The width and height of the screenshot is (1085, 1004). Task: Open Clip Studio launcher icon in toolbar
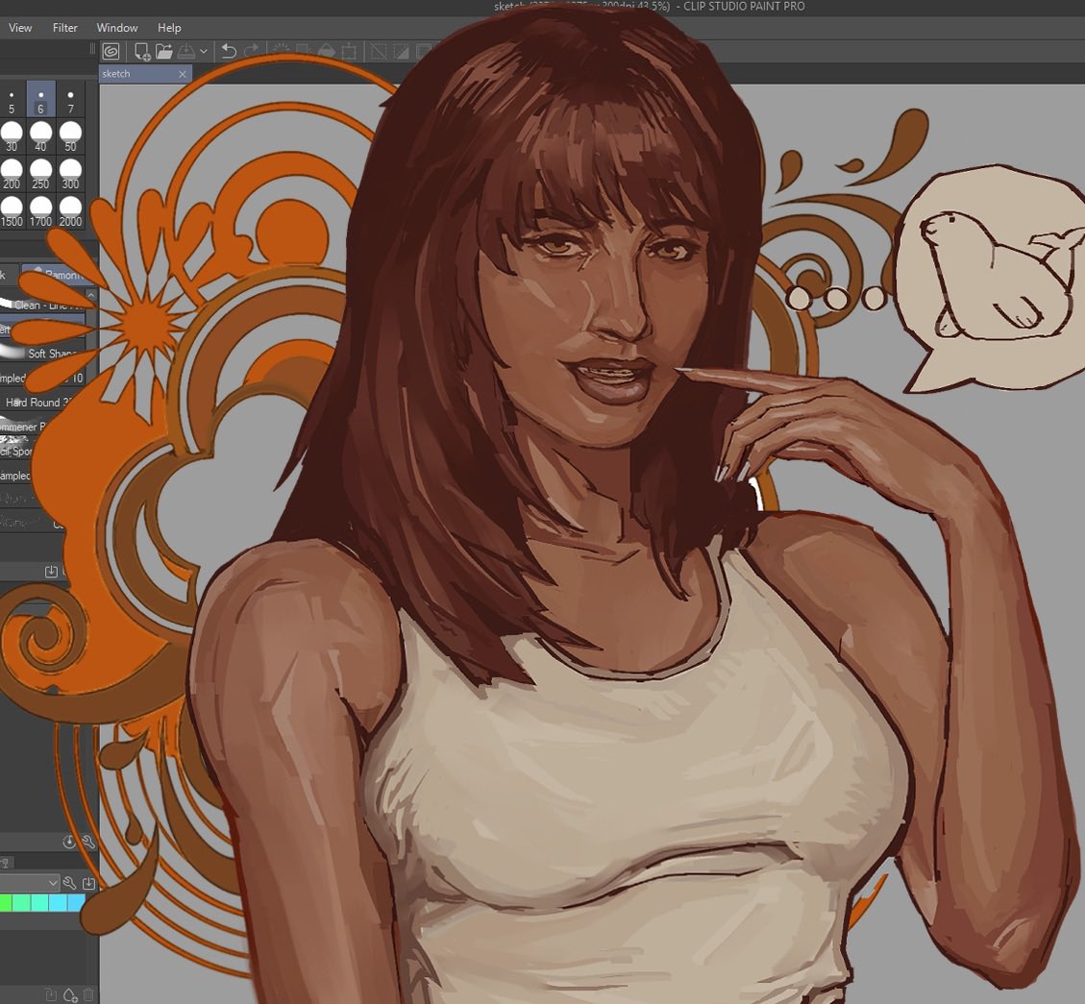click(x=111, y=51)
